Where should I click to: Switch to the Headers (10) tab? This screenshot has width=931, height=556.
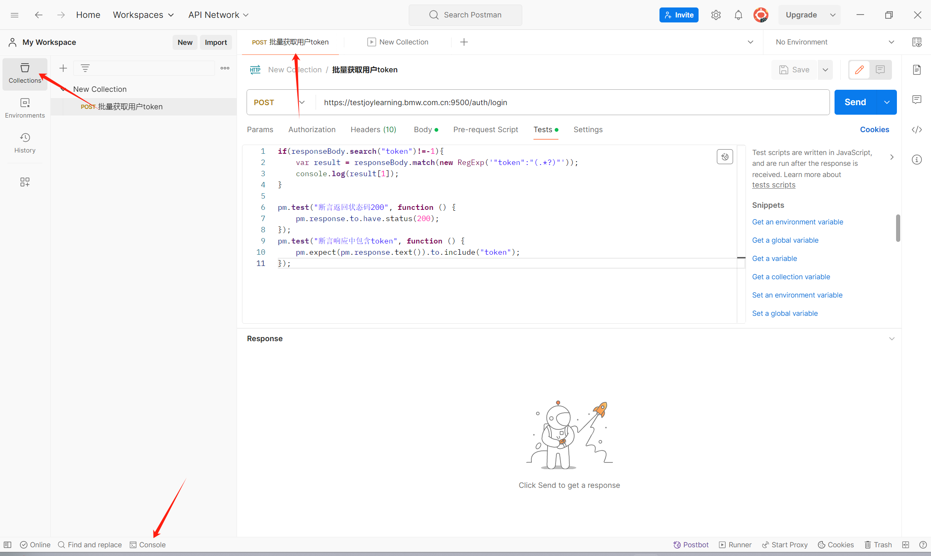click(x=373, y=130)
